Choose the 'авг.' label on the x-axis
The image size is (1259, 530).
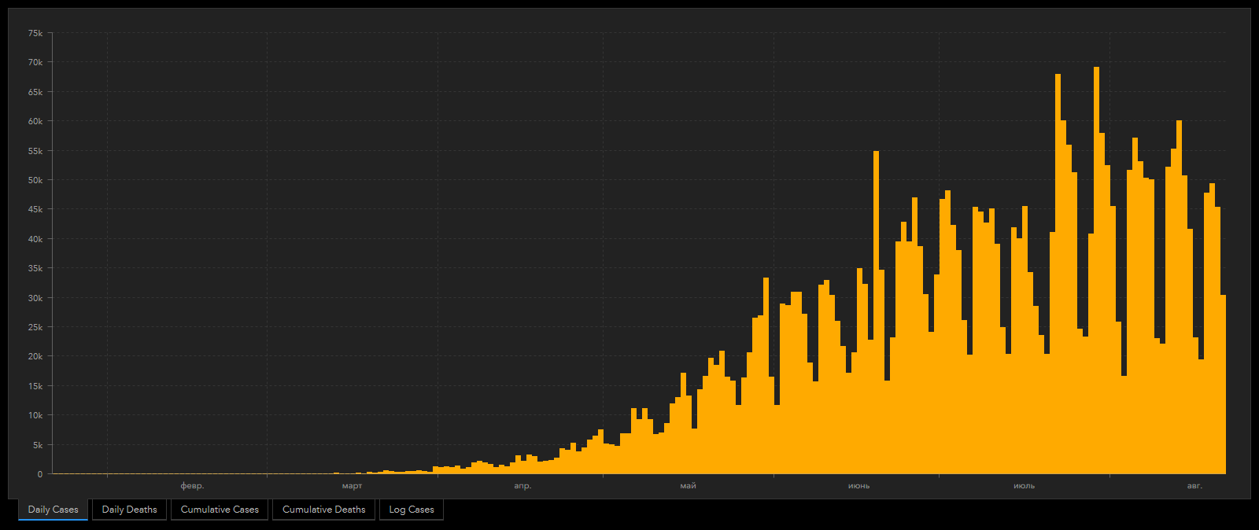pos(1194,486)
